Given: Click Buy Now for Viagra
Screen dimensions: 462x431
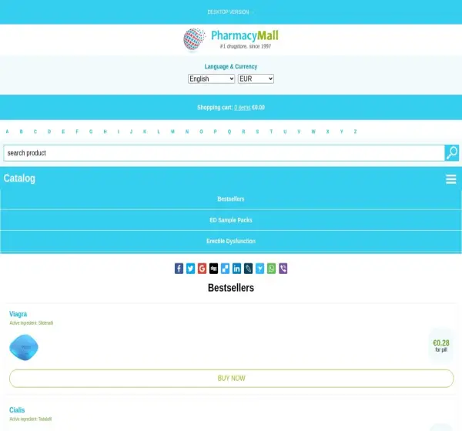Looking at the screenshot, I should coord(231,378).
